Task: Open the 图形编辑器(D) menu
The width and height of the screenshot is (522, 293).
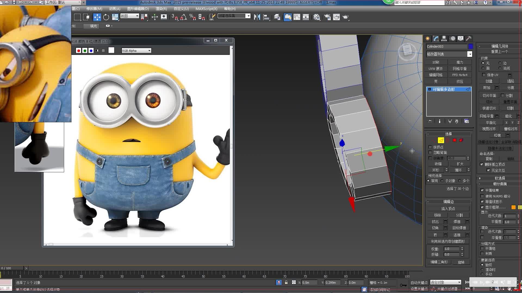Action: 138,9
